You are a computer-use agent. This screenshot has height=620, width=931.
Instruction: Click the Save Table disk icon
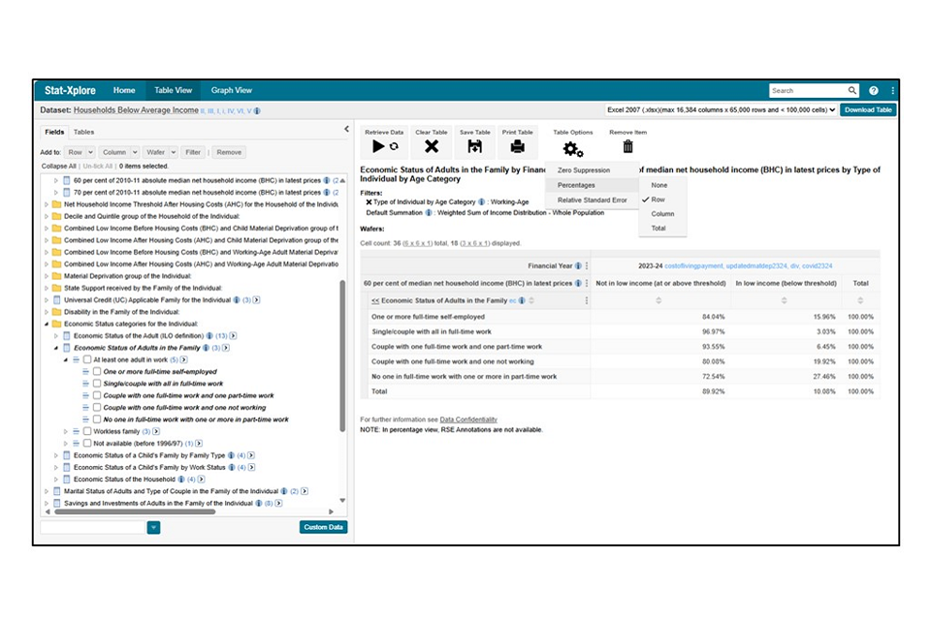(474, 146)
